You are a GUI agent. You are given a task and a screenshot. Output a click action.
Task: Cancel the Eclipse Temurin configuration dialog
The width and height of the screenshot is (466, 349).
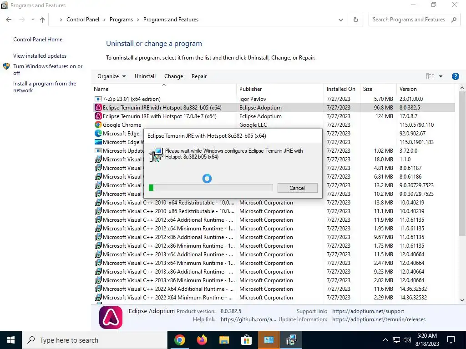[297, 188]
